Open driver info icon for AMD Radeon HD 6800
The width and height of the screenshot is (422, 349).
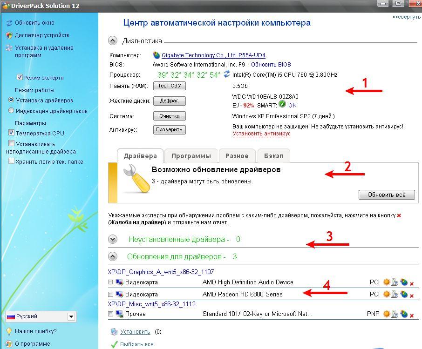coord(395,294)
